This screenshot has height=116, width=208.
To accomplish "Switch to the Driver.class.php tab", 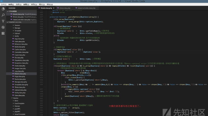I will (65, 8).
